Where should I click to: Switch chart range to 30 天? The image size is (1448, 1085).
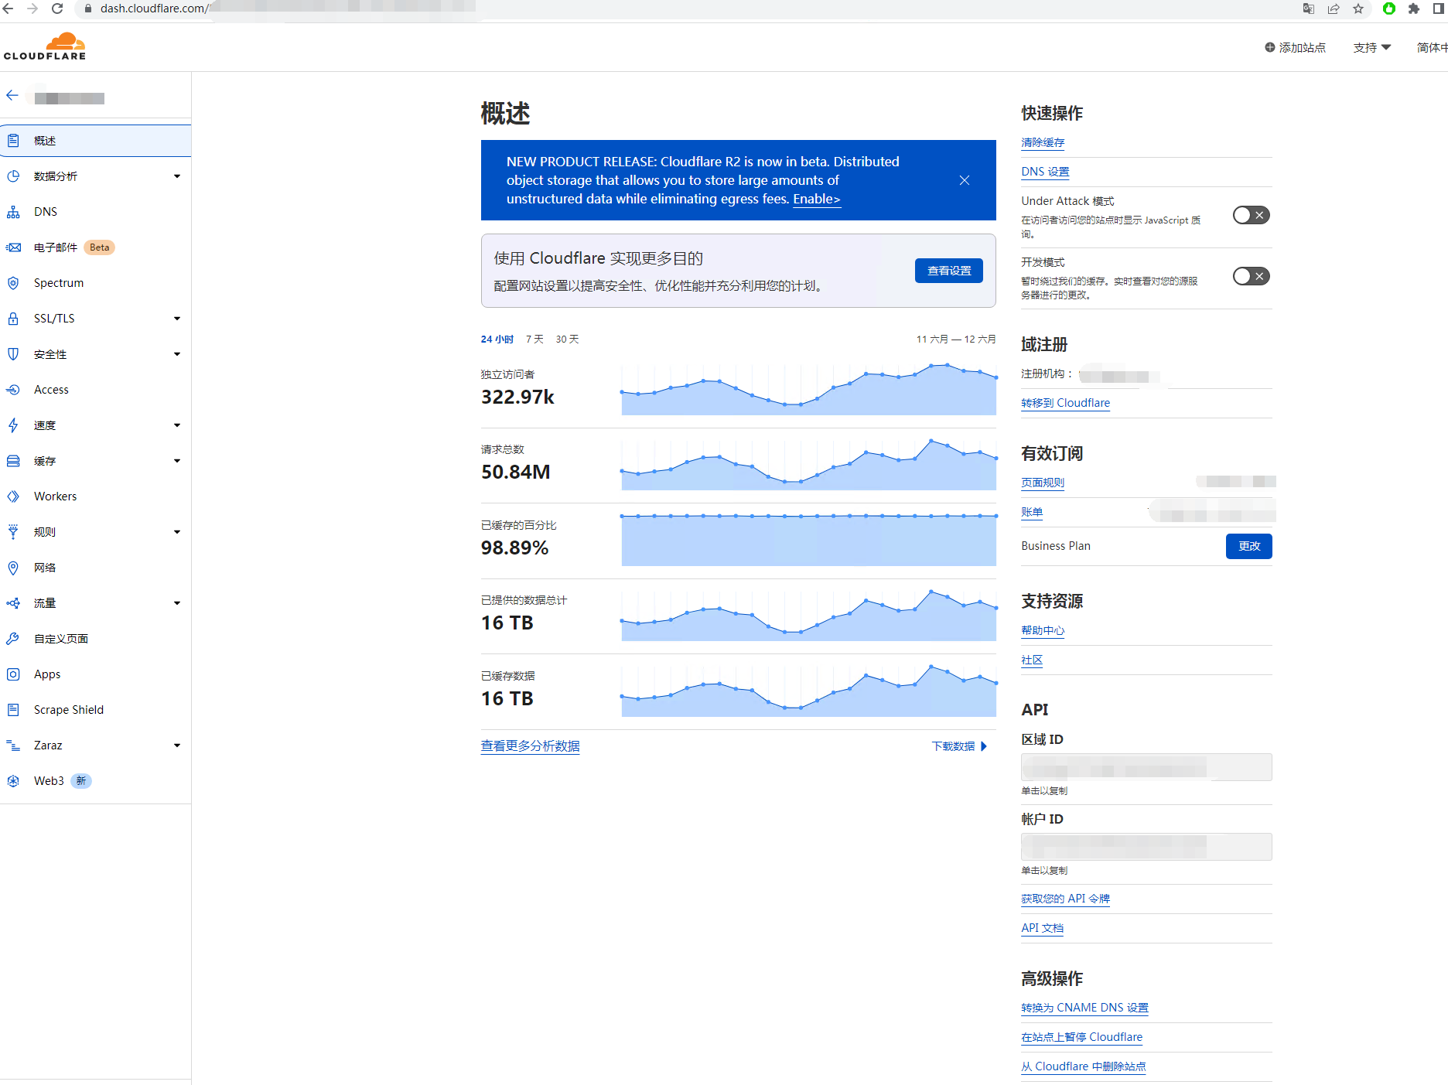(567, 339)
